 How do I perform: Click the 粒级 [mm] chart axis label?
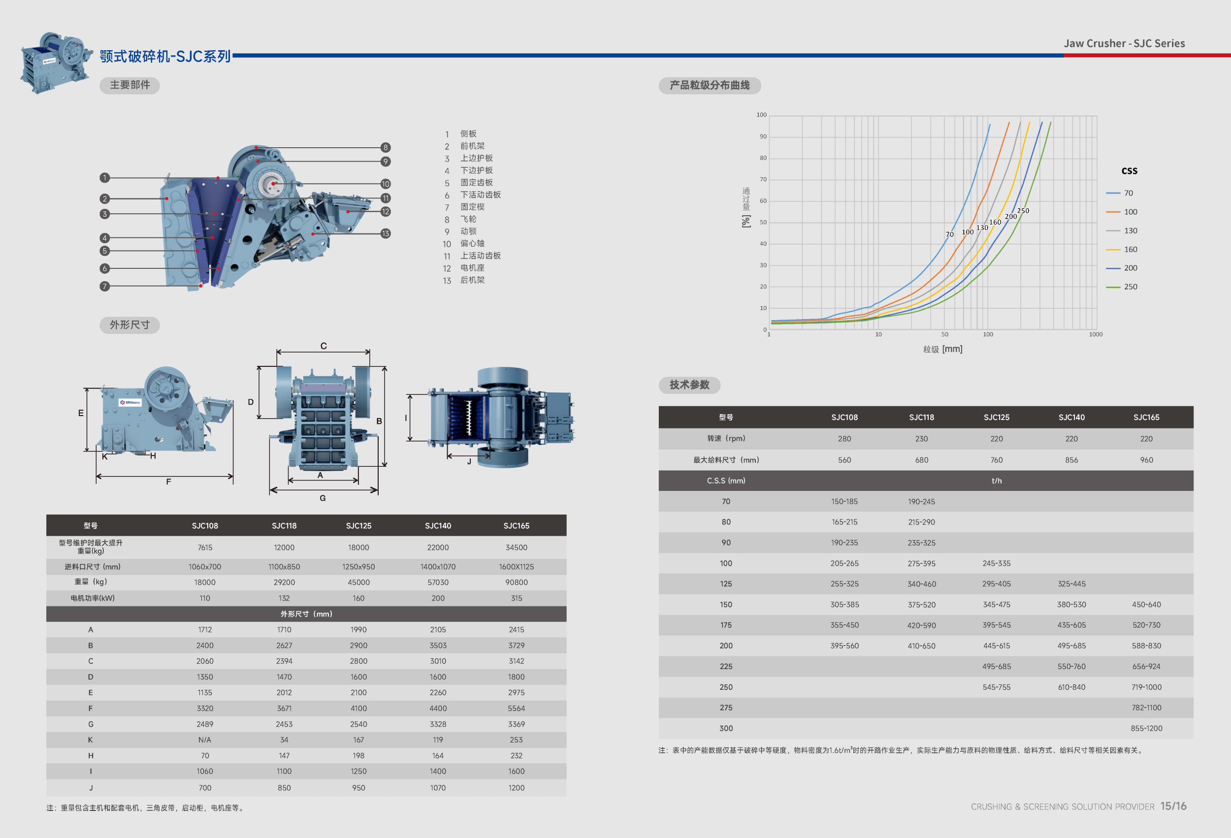pyautogui.click(x=943, y=349)
